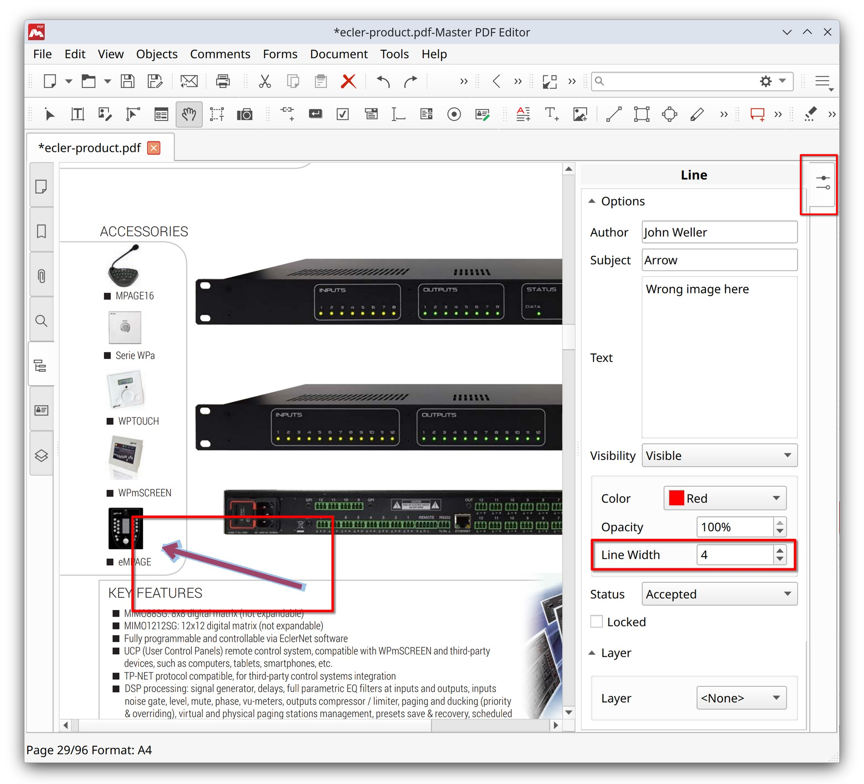The image size is (864, 784).
Task: Open the Pages thumbnail side panel
Action: tap(41, 187)
